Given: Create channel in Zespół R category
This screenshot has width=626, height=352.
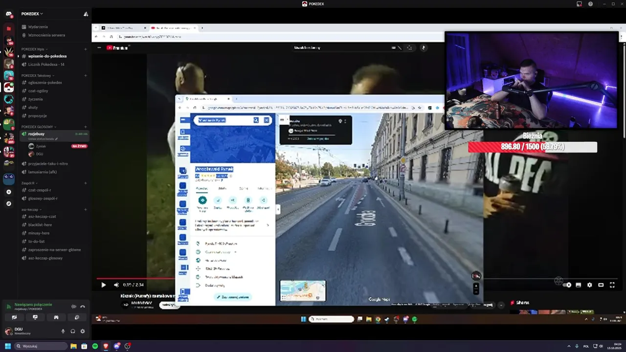Looking at the screenshot, I should tap(86, 183).
